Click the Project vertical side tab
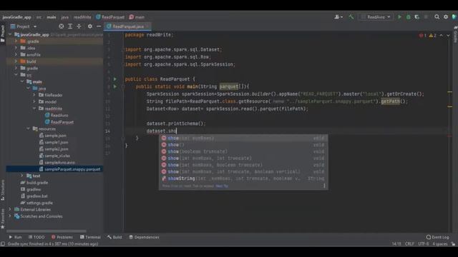The width and height of the screenshot is (458, 257). tap(3, 34)
